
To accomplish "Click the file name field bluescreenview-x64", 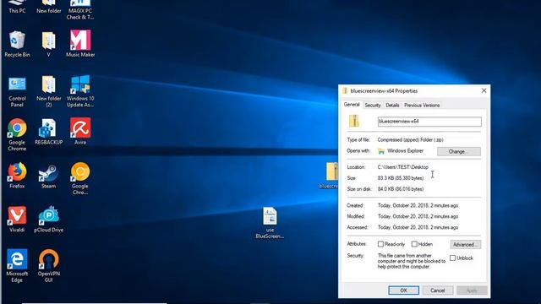I will (429, 122).
